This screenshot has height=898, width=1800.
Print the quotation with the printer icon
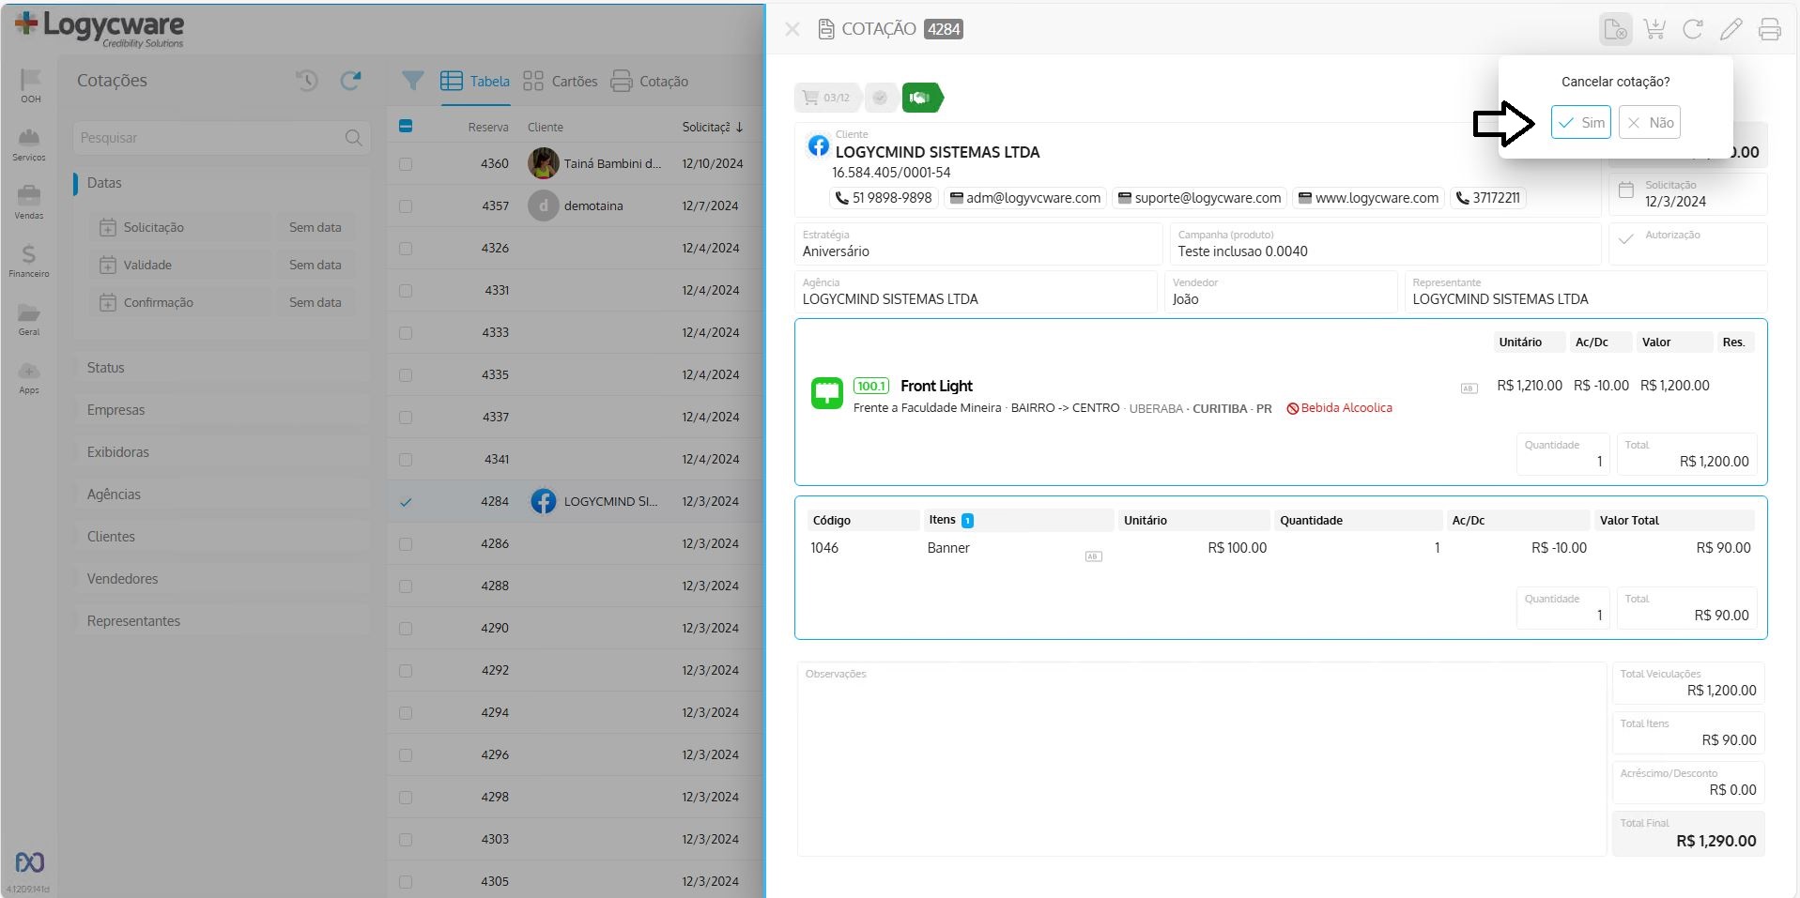point(1769,29)
